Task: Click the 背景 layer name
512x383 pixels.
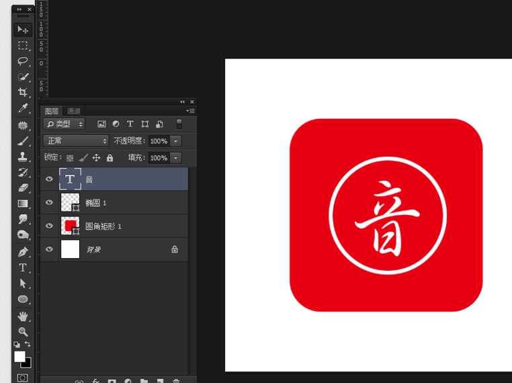Action: (93, 250)
